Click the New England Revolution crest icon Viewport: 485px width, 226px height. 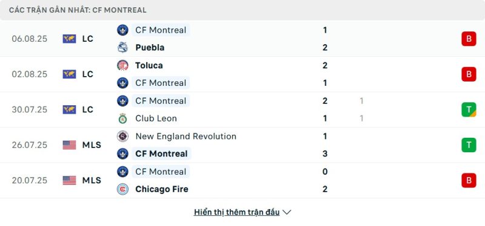[x=123, y=137]
